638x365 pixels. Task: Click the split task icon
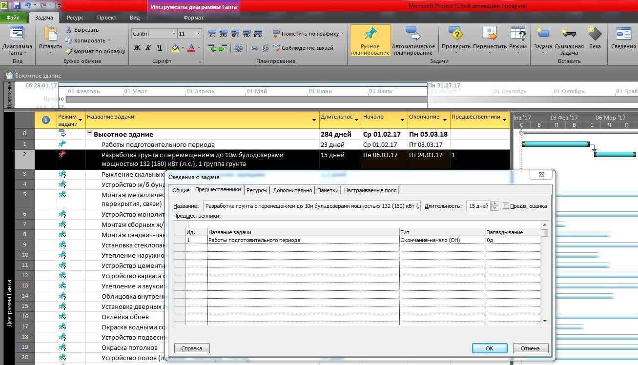[239, 48]
